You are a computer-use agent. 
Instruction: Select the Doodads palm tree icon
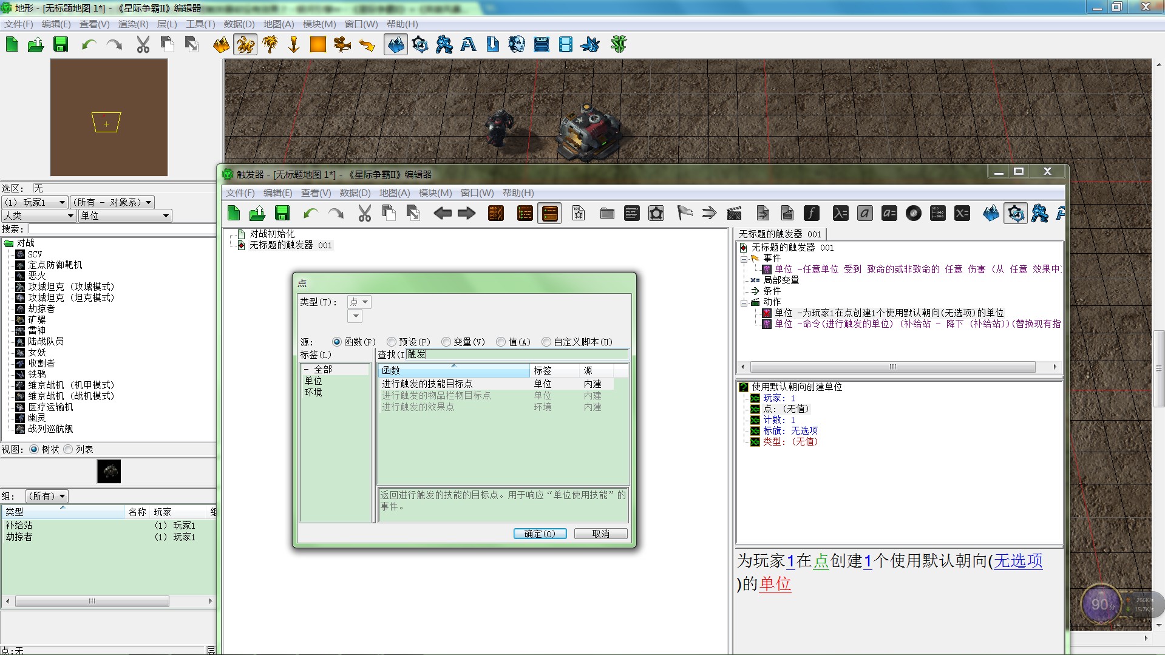[270, 44]
